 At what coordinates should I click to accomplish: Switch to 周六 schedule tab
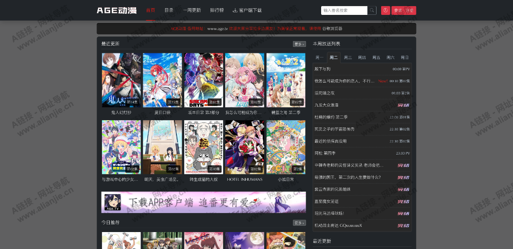coord(390,58)
